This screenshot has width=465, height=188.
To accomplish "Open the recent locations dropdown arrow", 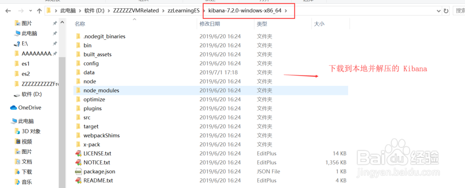I will (31, 11).
